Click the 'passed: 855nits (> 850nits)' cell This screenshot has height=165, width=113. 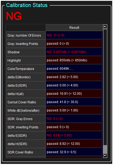[74, 60]
